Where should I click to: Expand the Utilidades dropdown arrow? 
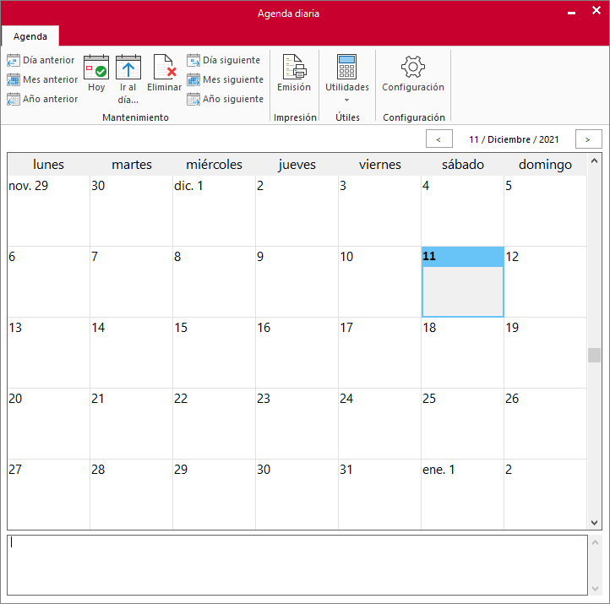point(347,100)
